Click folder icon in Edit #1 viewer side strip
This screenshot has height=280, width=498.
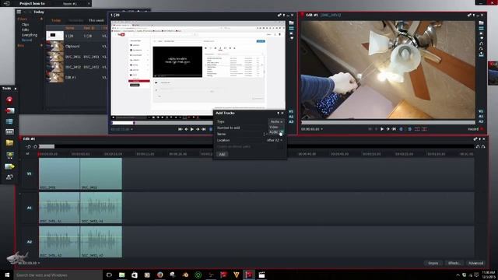pyautogui.click(x=481, y=23)
